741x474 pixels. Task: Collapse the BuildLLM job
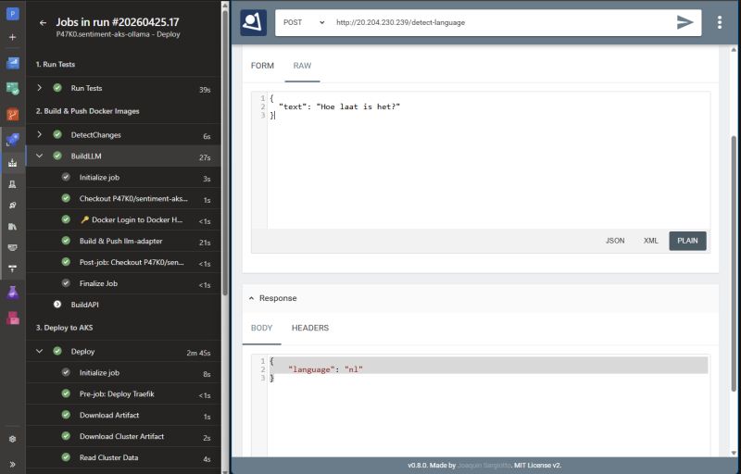point(40,156)
